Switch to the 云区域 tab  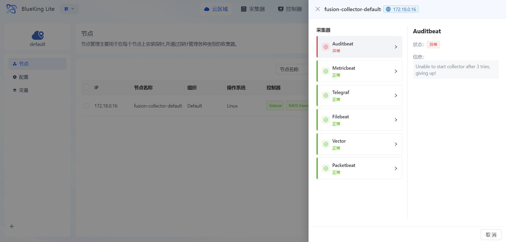pyautogui.click(x=216, y=9)
